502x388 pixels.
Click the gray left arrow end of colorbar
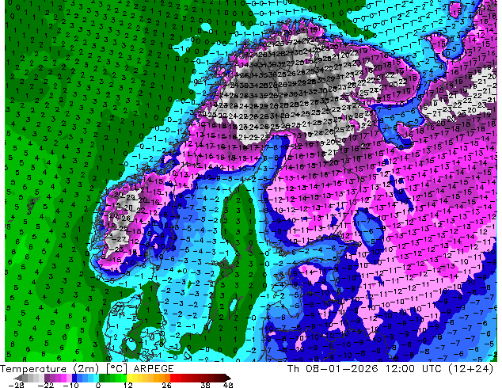pos(17,378)
